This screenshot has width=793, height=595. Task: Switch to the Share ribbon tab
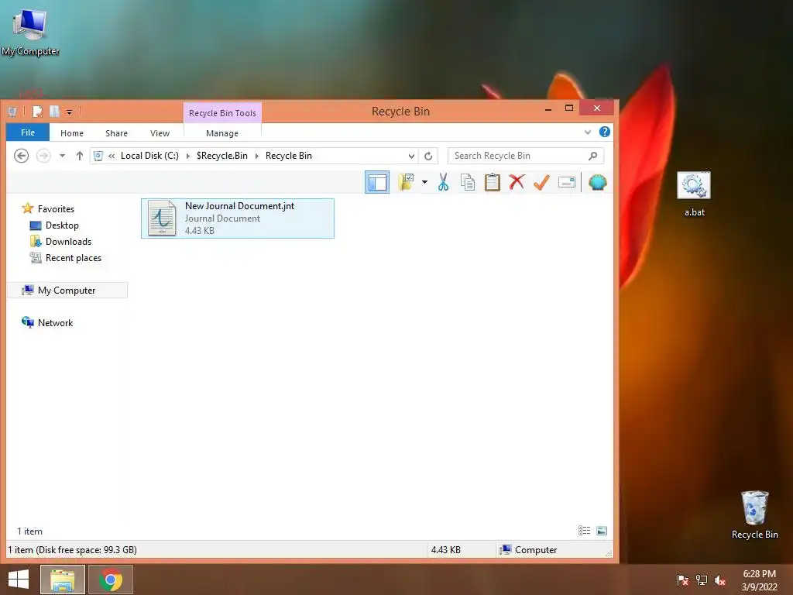pyautogui.click(x=116, y=133)
